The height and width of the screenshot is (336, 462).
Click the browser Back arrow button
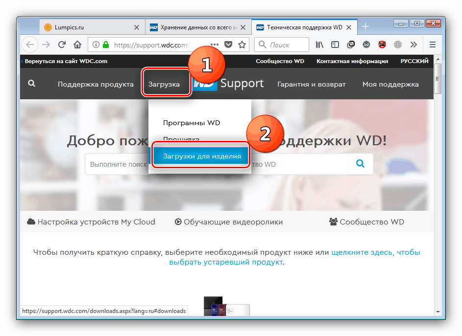tap(30, 45)
